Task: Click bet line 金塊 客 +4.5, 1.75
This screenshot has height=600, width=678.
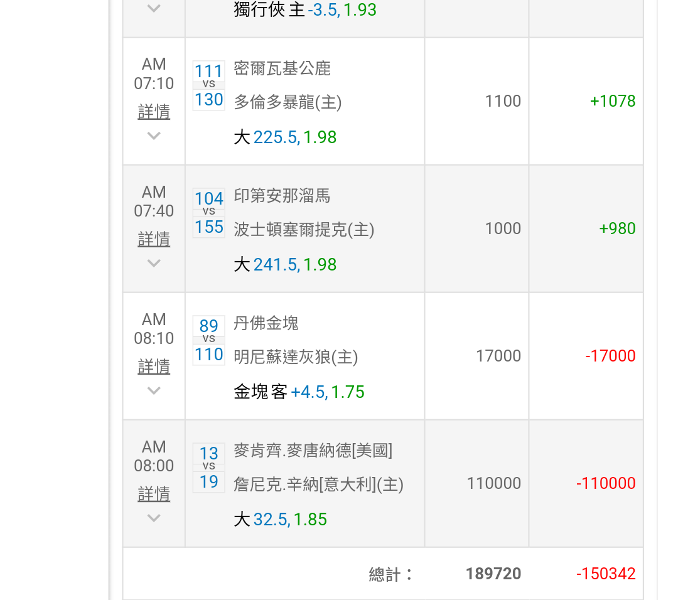Action: point(299,392)
